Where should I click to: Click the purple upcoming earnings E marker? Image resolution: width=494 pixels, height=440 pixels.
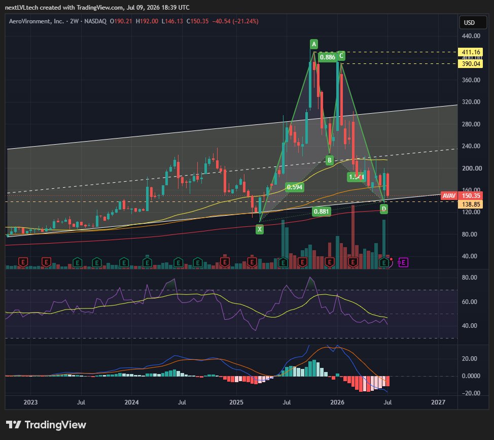404,262
